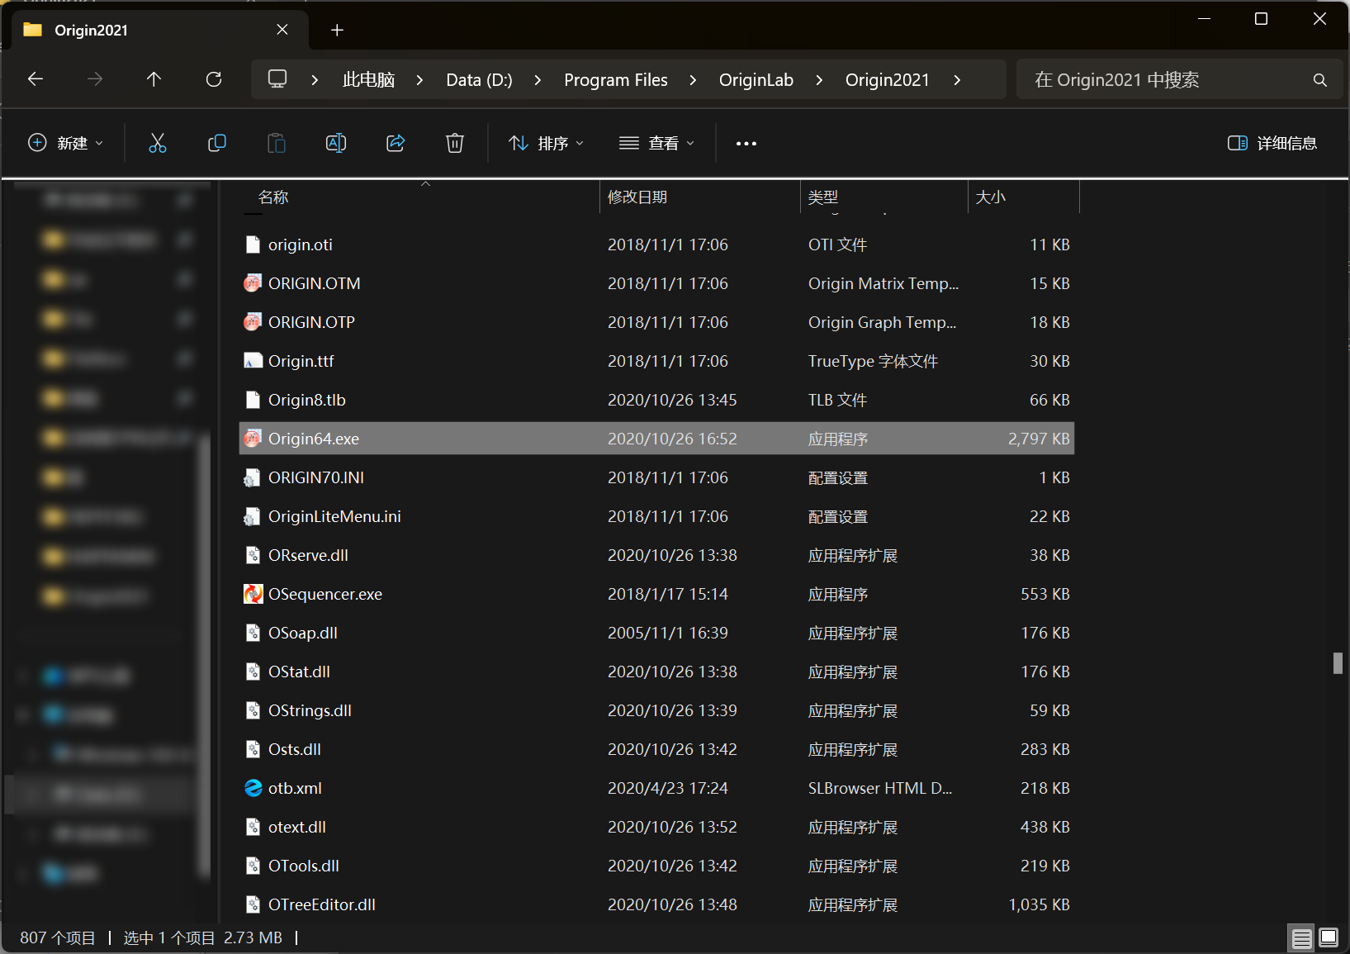Viewport: 1350px width, 954px height.
Task: Click the otb.xml Edge icon
Action: (253, 788)
